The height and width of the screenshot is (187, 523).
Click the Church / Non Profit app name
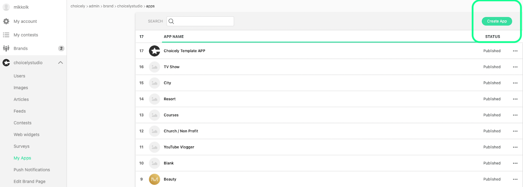pos(181,131)
